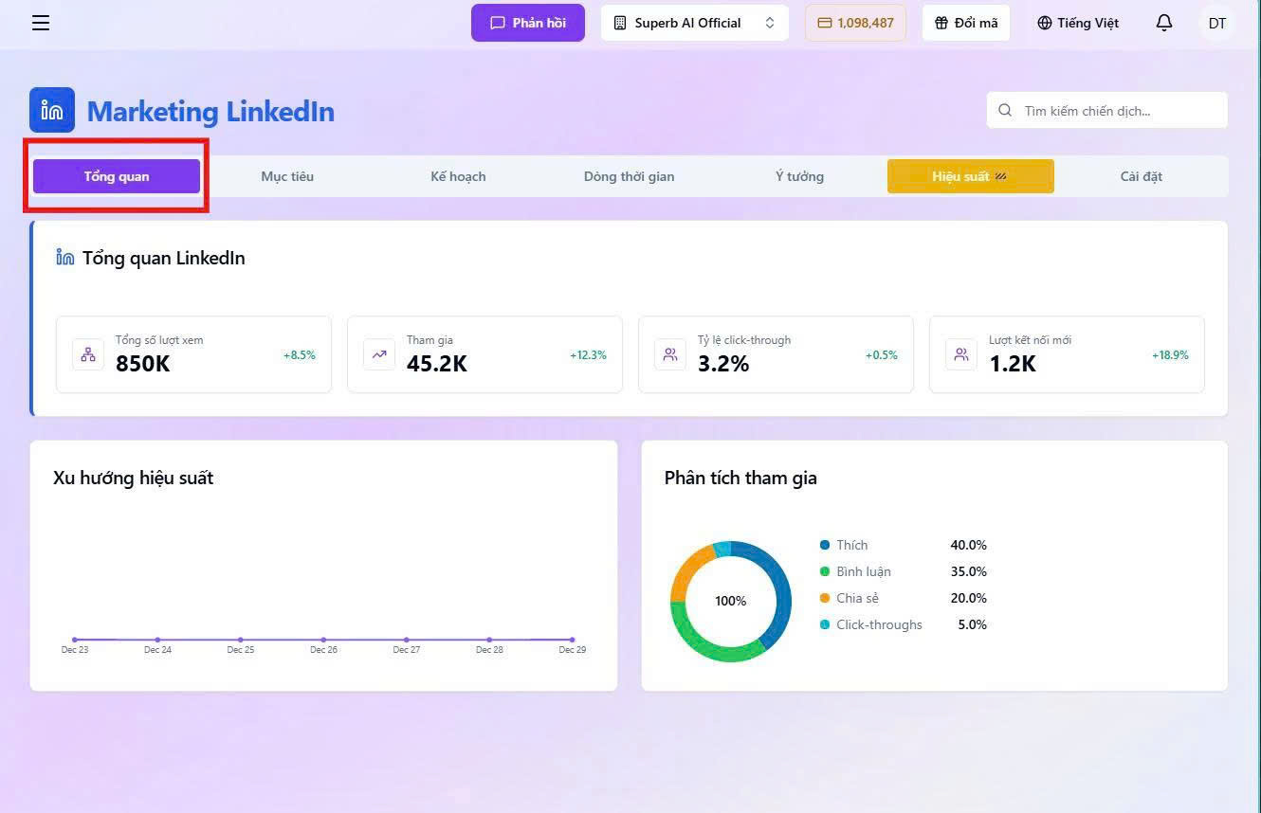Open the Ý tưởng tab
Screen dimensions: 1261x813
[x=799, y=176]
